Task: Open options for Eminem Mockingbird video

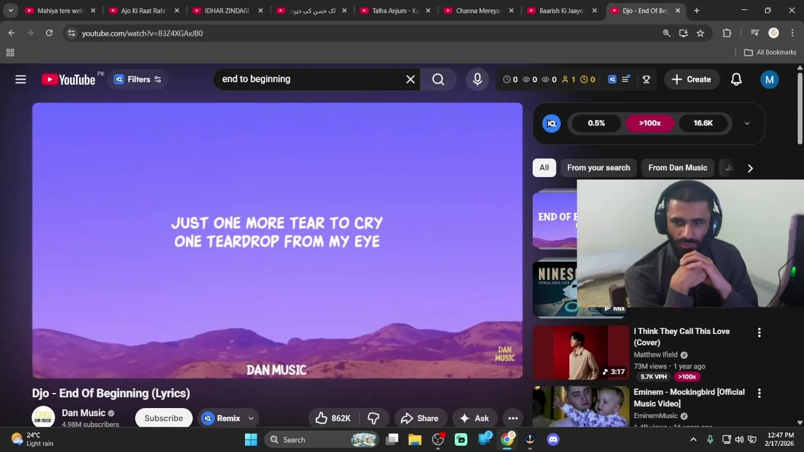Action: click(x=759, y=394)
